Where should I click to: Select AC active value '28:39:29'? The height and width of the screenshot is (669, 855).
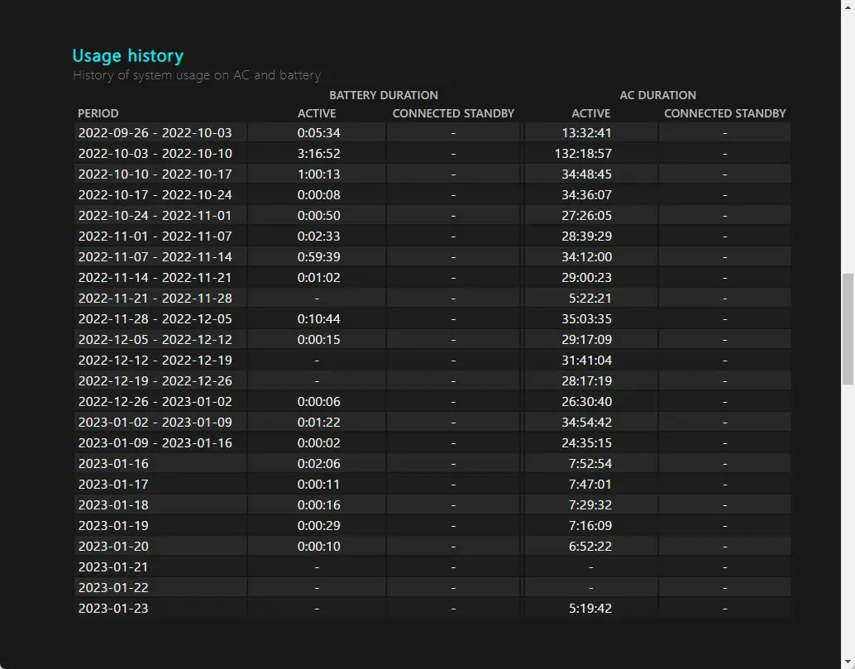point(587,237)
